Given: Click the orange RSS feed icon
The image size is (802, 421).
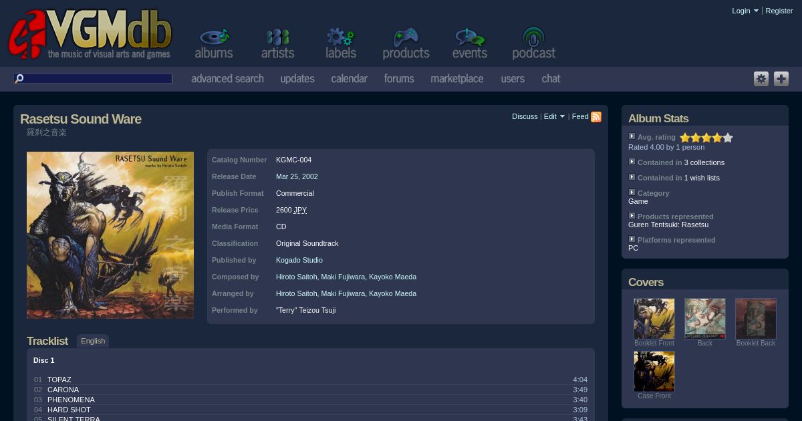Looking at the screenshot, I should 596,117.
